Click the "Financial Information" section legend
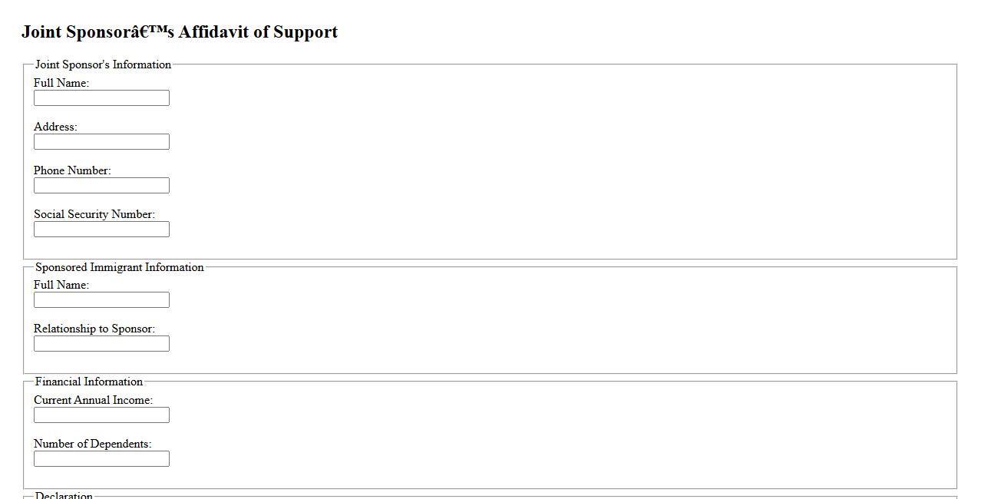Screen dimensions: 981x499 point(89,382)
